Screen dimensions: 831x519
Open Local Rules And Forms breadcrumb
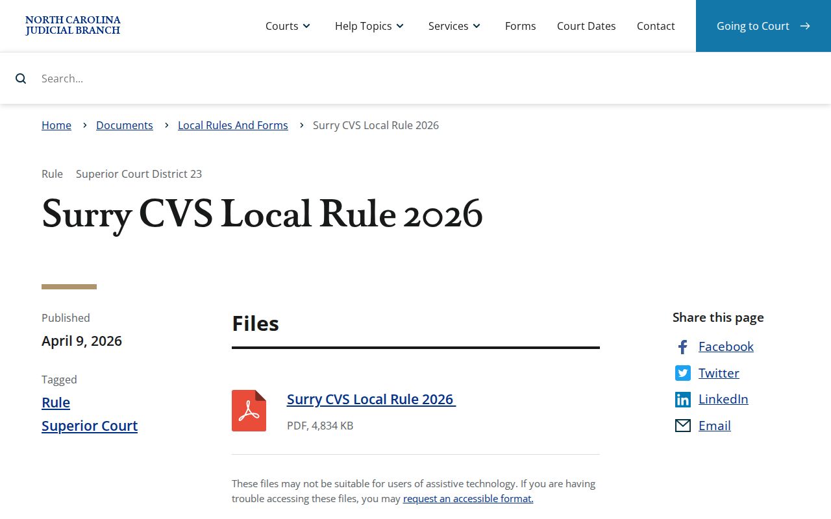233,125
